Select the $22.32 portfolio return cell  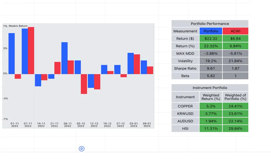(211, 39)
